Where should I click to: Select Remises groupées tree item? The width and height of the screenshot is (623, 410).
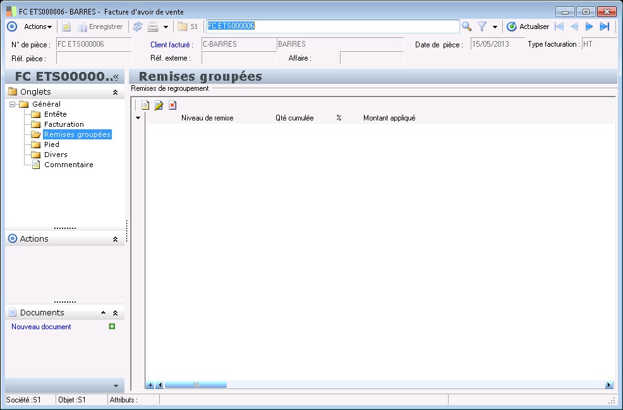(77, 134)
